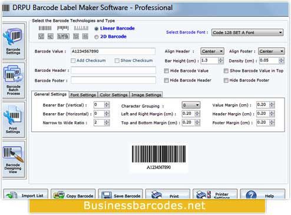The image size is (291, 215).
Task: Switch to Font Settings tab
Action: coord(83,95)
